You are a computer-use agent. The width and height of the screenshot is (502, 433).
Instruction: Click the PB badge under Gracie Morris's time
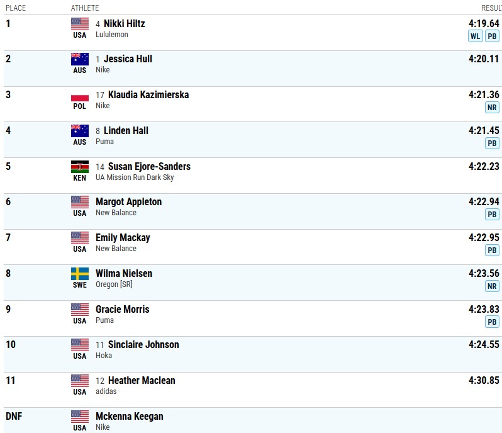492,322
